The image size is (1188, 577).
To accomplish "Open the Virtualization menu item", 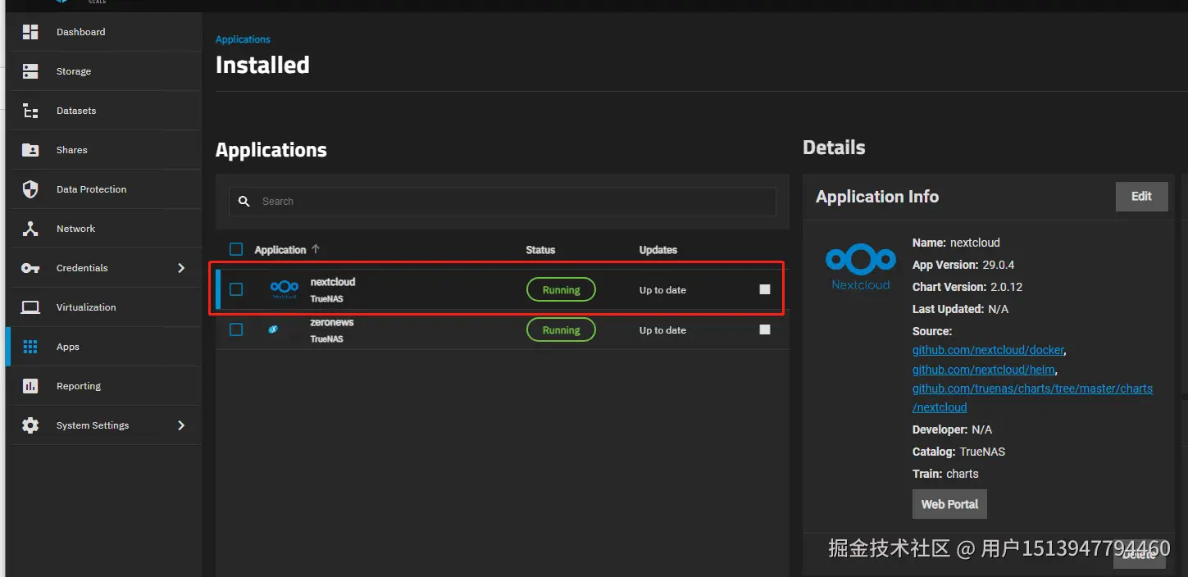I will click(103, 307).
